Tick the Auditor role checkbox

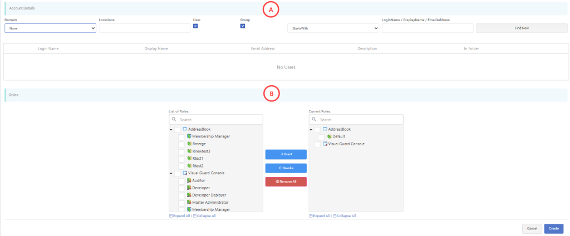point(181,181)
